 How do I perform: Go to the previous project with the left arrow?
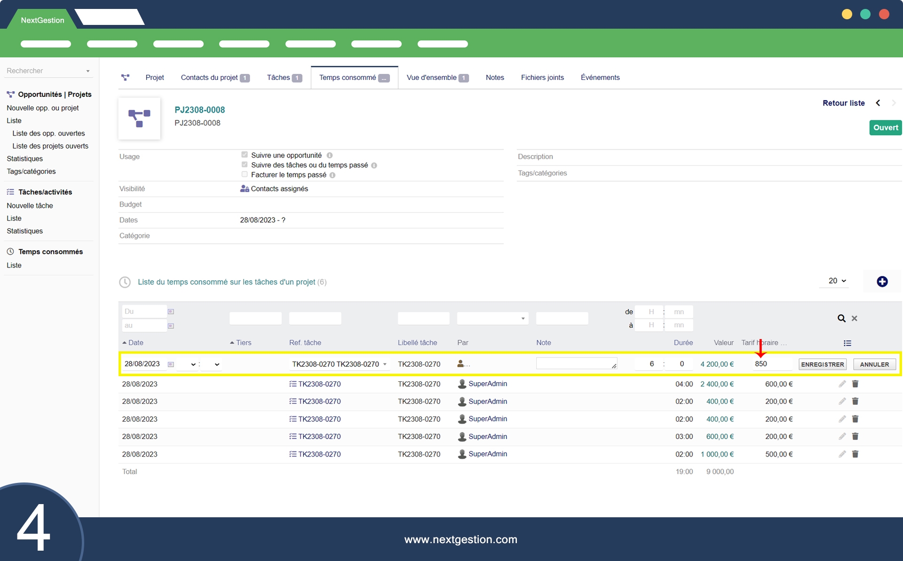[x=878, y=103]
